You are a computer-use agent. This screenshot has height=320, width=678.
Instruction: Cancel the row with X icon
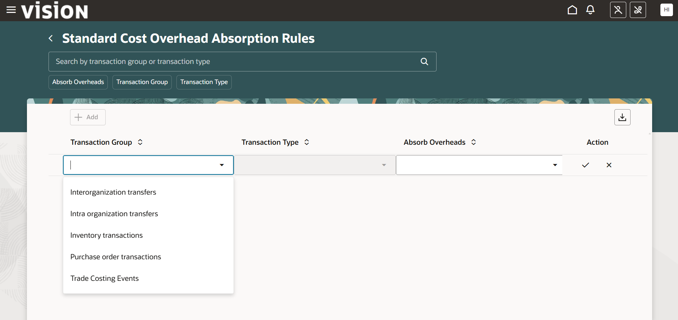pos(609,165)
